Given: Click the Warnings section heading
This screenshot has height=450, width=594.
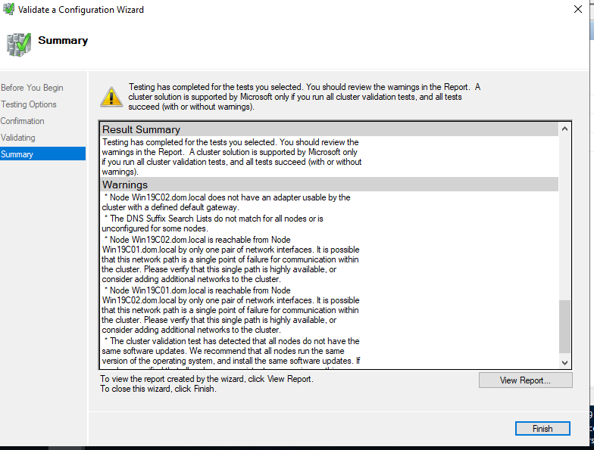Looking at the screenshot, I should click(125, 185).
